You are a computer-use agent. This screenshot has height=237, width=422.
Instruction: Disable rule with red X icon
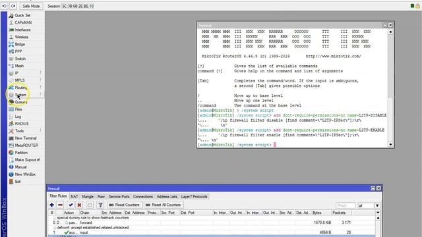click(x=79, y=205)
